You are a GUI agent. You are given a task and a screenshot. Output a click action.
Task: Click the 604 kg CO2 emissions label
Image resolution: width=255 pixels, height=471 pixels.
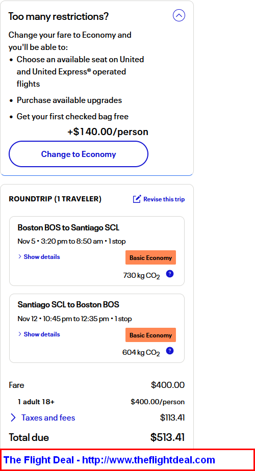141,353
